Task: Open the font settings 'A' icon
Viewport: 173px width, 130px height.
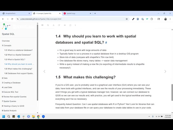Action: (x=54, y=25)
